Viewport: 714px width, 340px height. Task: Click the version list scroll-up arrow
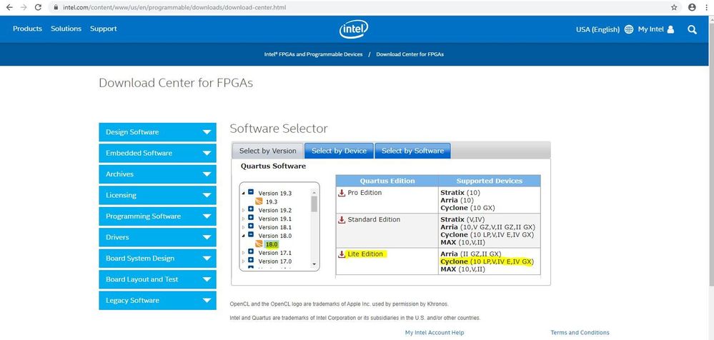pyautogui.click(x=314, y=193)
